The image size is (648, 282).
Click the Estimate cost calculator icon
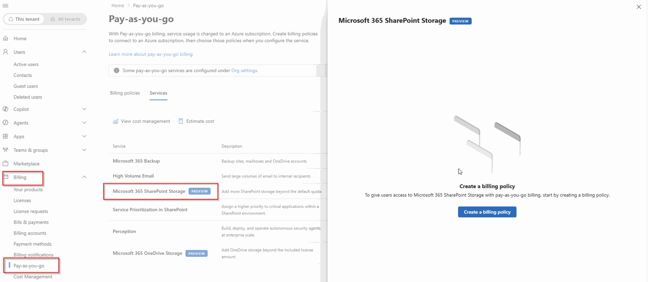coord(181,121)
